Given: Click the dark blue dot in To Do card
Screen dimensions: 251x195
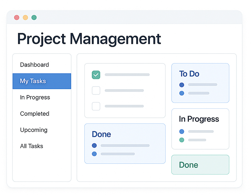Looking at the screenshot, I should point(182,85).
